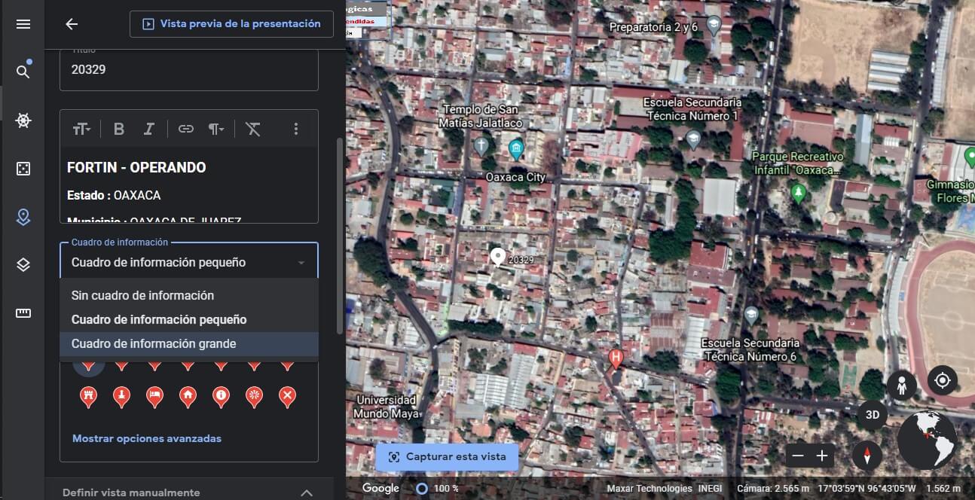Click Oaxaca City museum marker
This screenshot has height=500, width=975.
click(515, 148)
